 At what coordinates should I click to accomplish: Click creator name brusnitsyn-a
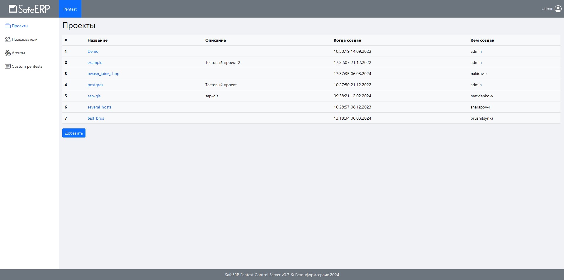pos(482,118)
